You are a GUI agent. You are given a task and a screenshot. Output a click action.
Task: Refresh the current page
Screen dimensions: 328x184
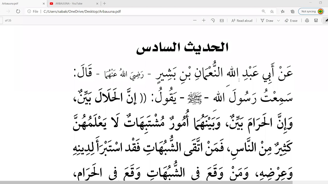tap(18, 11)
